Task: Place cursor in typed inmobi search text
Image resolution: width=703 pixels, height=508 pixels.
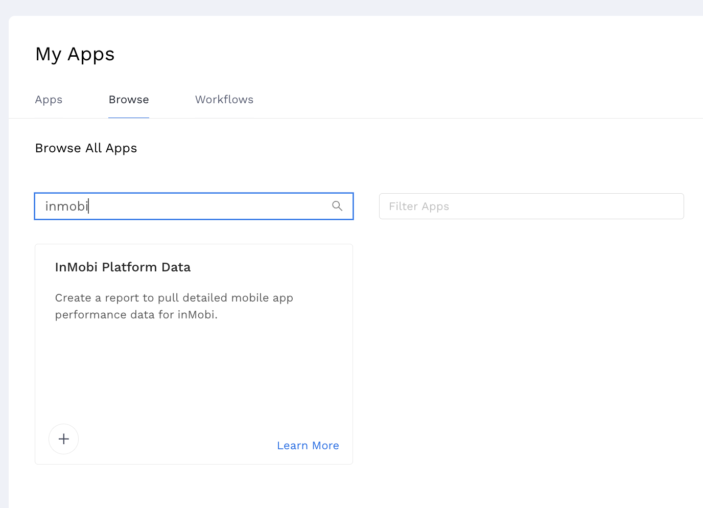Action: click(x=66, y=206)
